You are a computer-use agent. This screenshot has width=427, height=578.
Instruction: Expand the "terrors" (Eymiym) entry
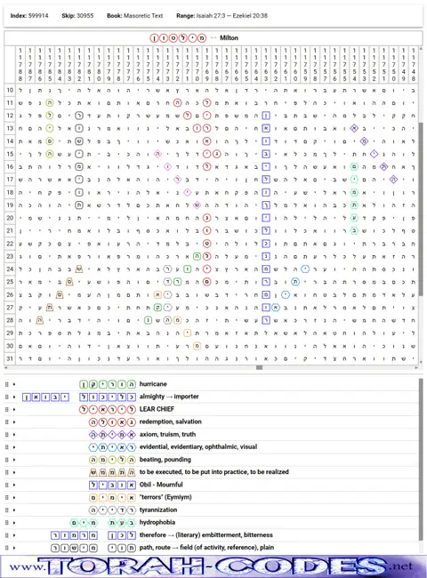coord(14,497)
